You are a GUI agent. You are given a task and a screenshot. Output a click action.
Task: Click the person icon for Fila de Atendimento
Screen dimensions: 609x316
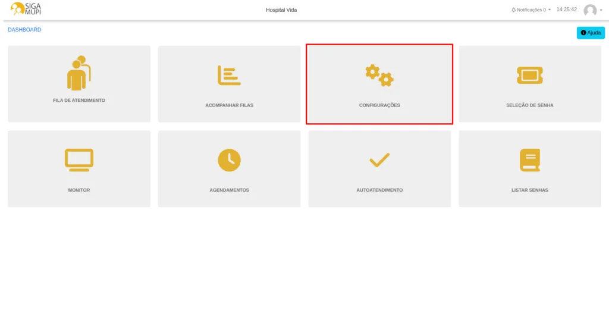point(79,73)
